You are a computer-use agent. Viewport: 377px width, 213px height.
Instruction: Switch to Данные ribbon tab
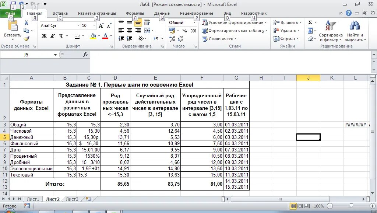[162, 13]
